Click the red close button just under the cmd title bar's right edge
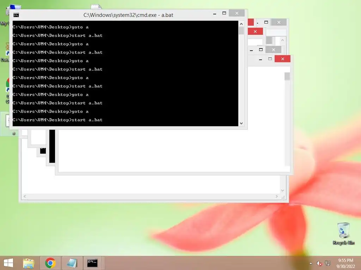The image size is (361, 270). pyautogui.click(x=255, y=31)
